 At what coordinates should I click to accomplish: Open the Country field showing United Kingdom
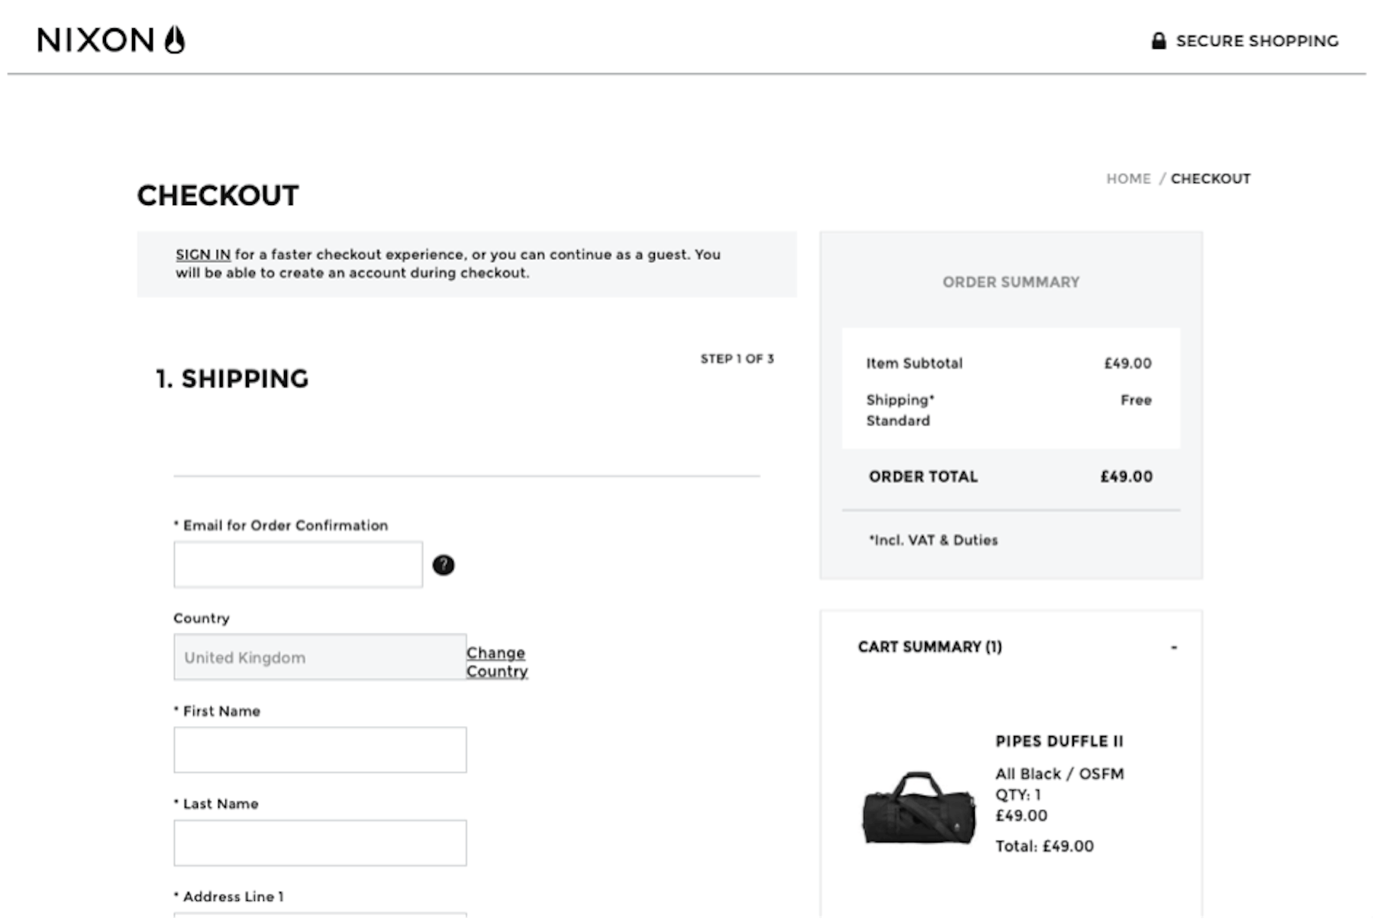coord(320,657)
